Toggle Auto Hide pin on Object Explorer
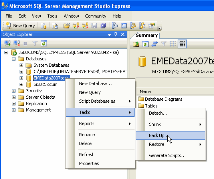Viewport: 214px width, 179px height. [116, 34]
